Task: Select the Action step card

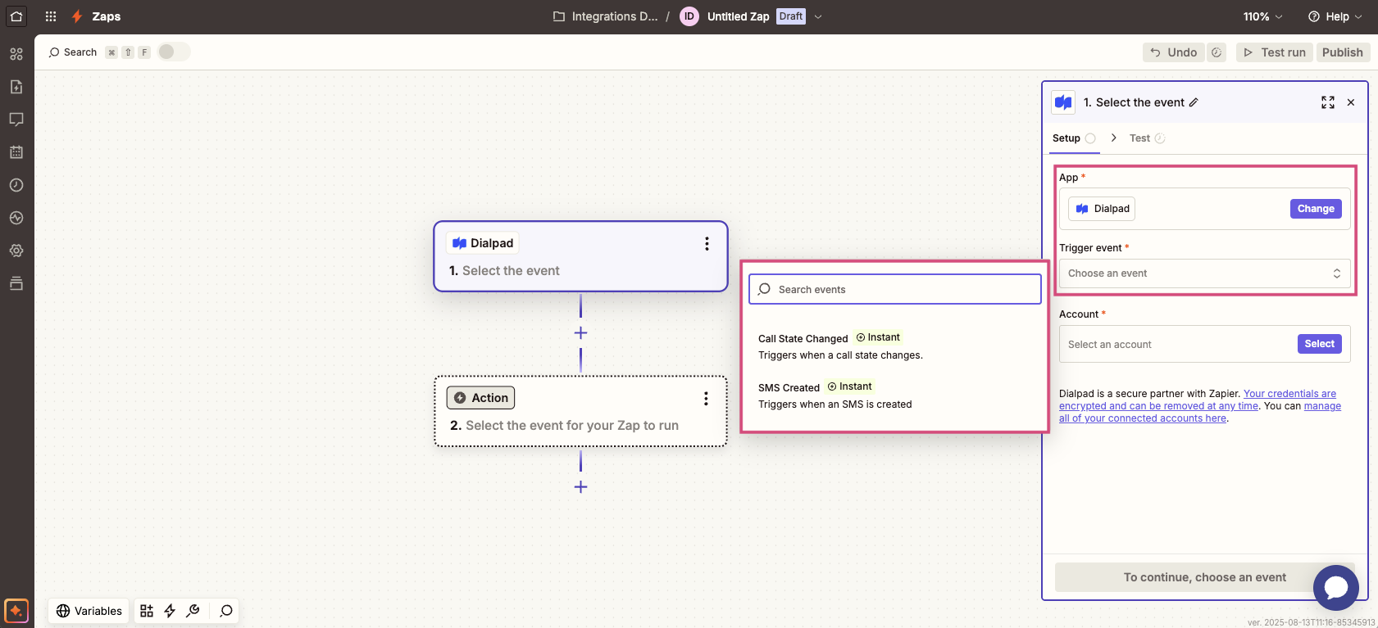Action: coord(580,411)
